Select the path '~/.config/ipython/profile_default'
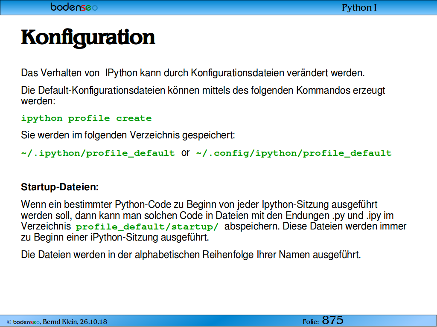Viewport: 437px width, 327px height. click(294, 153)
